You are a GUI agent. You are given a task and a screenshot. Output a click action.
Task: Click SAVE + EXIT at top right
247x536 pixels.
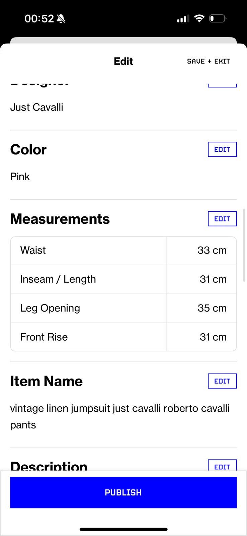[209, 61]
